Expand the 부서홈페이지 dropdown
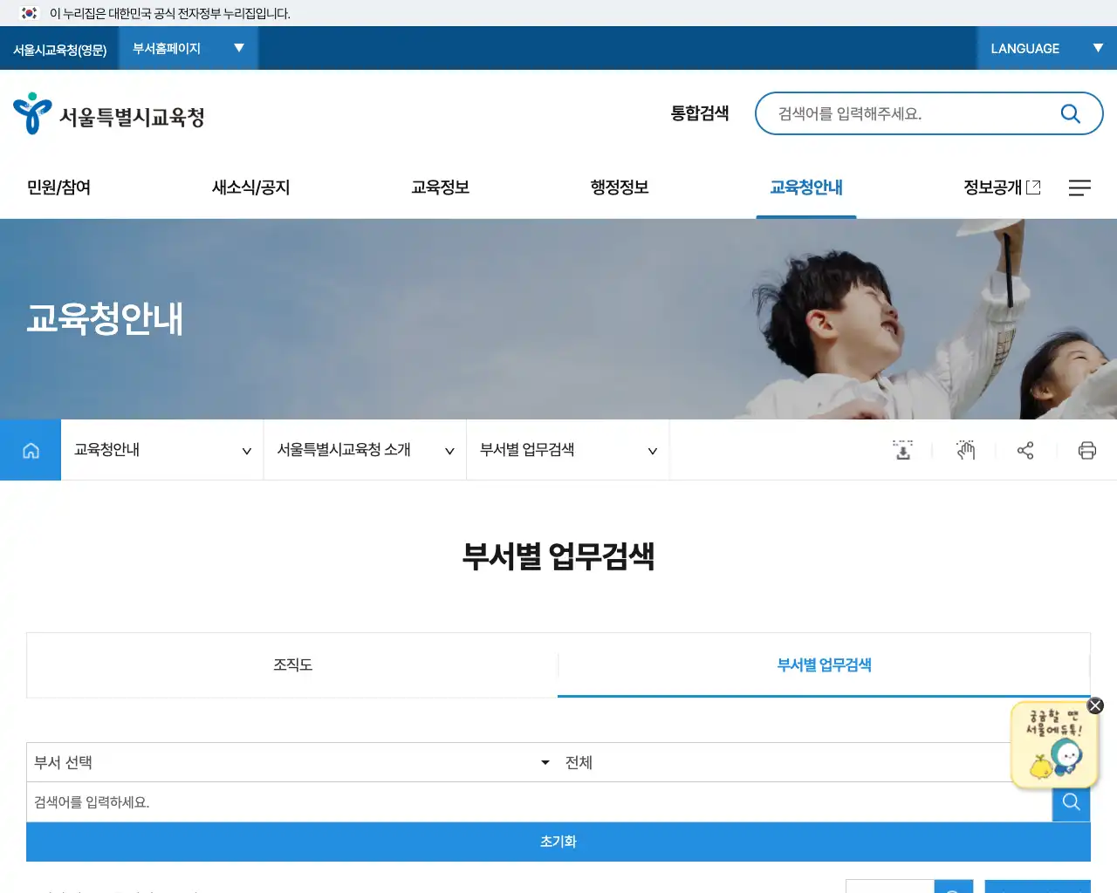The width and height of the screenshot is (1117, 893). [x=188, y=48]
